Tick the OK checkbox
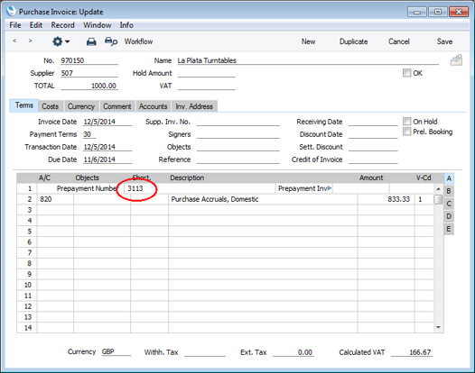475x373 pixels. (x=406, y=73)
